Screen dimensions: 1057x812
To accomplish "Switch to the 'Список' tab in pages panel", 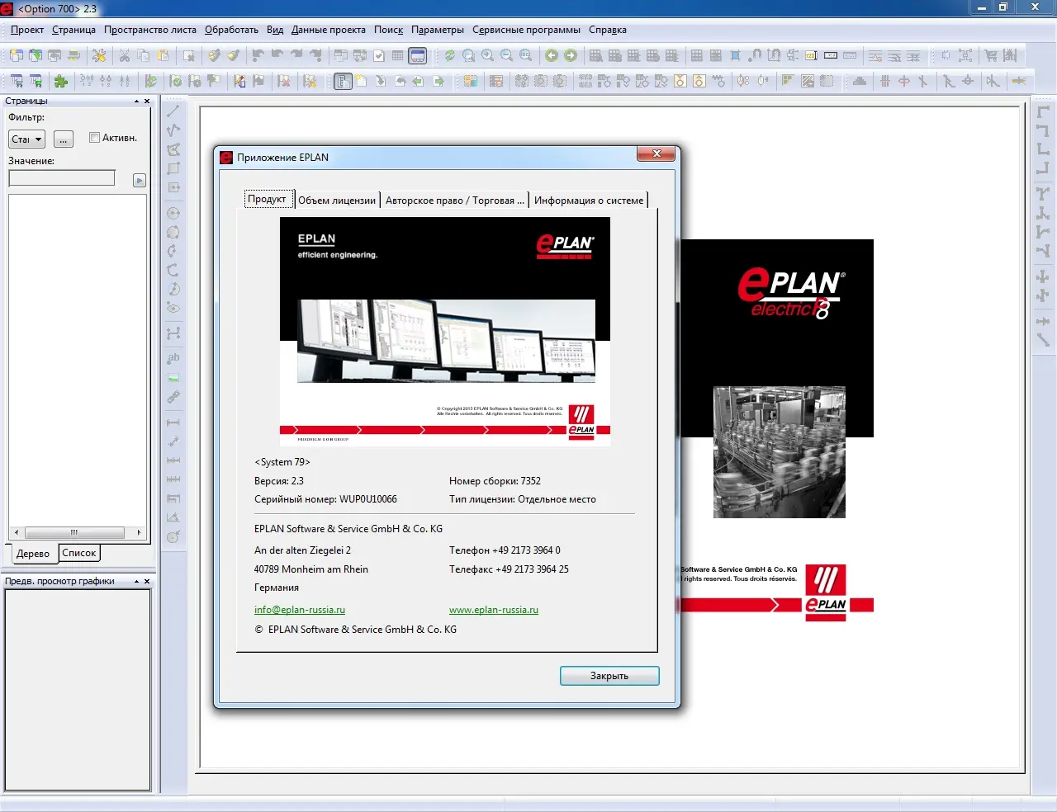I will pos(79,553).
